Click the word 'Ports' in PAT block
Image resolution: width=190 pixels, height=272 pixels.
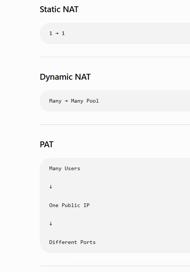(x=88, y=242)
